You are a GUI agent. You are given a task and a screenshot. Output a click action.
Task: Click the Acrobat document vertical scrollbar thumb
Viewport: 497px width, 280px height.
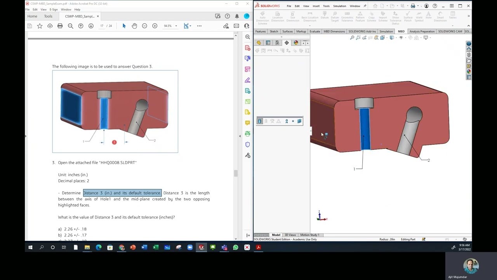coord(236,173)
